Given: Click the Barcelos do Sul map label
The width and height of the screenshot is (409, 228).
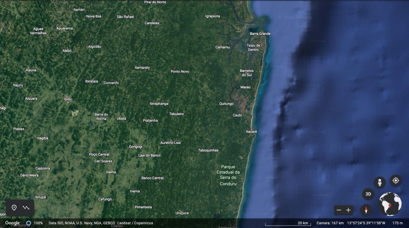Looking at the screenshot, I should (x=246, y=73).
